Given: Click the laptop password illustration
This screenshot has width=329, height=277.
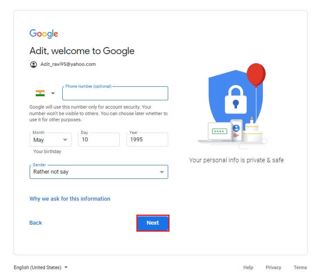Looking at the screenshot, I should (219, 131).
